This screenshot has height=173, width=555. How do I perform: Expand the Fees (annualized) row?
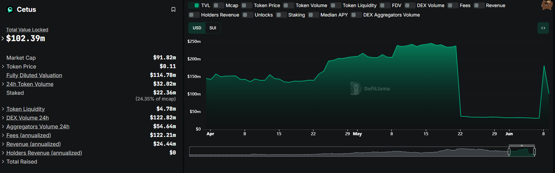tap(3, 135)
